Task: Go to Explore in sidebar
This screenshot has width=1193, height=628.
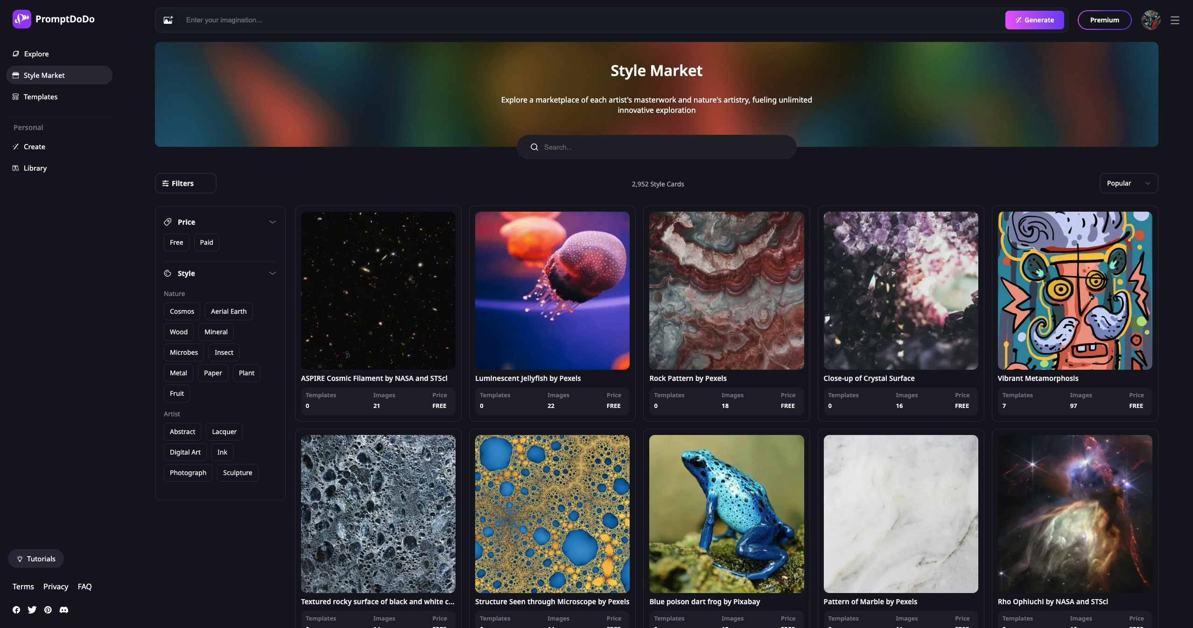Action: pyautogui.click(x=36, y=54)
